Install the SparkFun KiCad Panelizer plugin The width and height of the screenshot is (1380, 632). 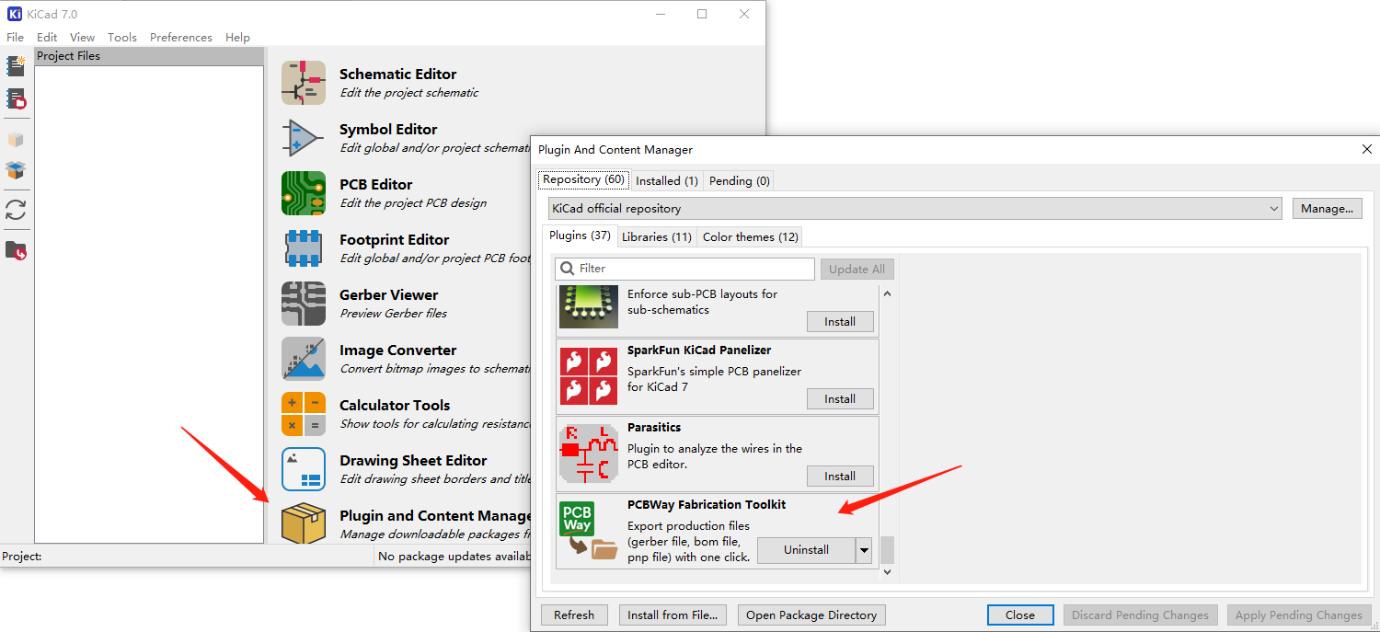[x=840, y=399]
